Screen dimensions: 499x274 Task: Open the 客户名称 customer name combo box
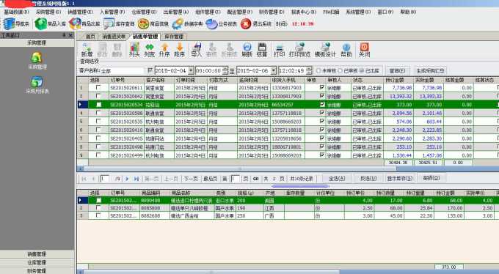[x=123, y=70]
